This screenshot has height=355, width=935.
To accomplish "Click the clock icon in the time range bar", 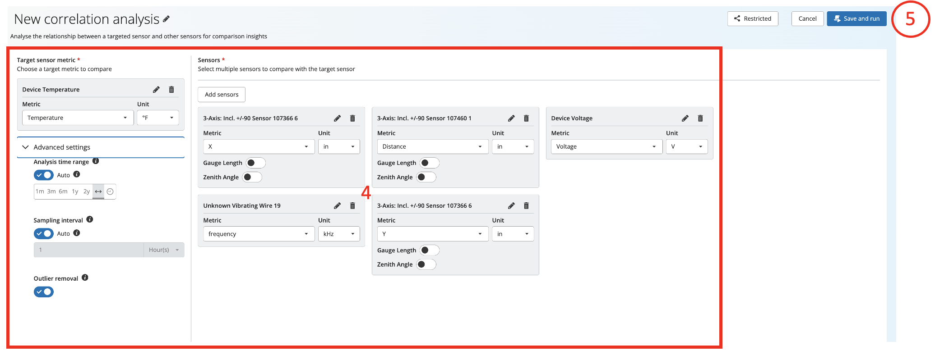I will point(110,191).
